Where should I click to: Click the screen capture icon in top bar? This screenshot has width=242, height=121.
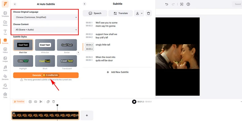[x=182, y=4]
